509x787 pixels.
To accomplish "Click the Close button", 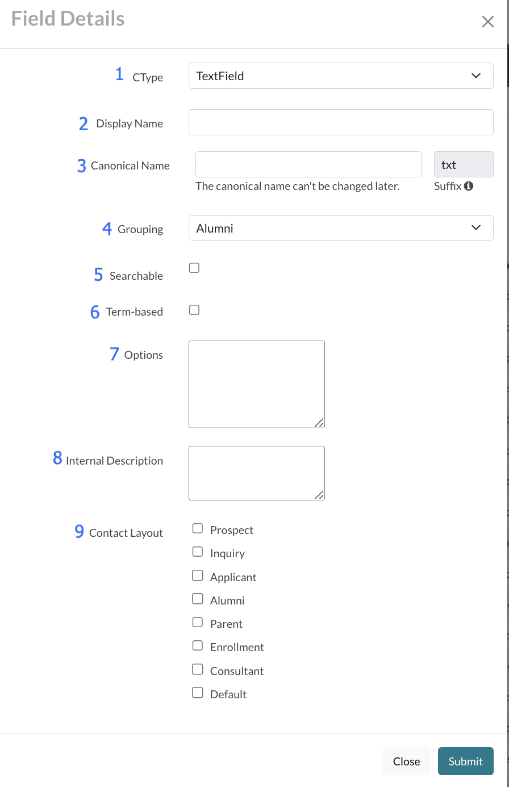I will [406, 761].
